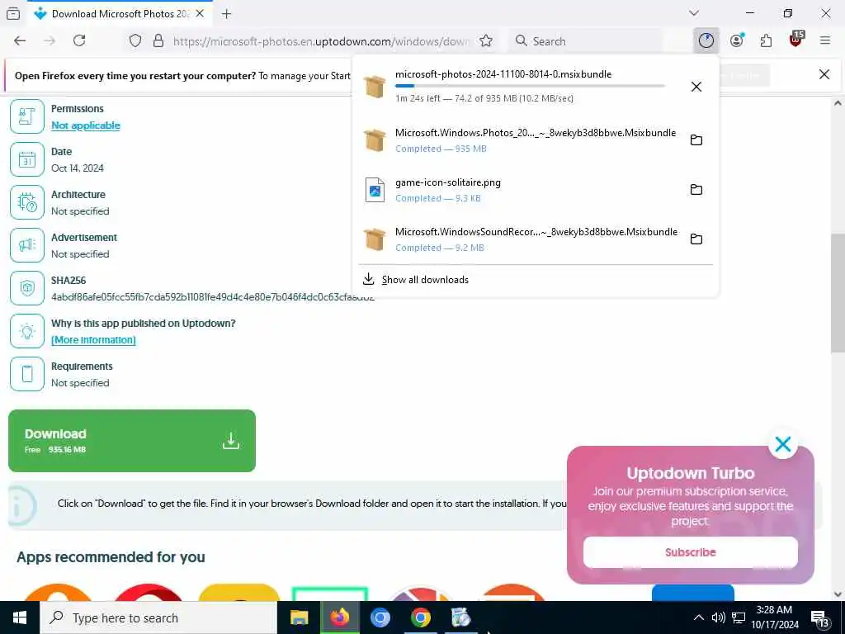Open the volume control in system tray
The image size is (845, 634).
coord(718,617)
